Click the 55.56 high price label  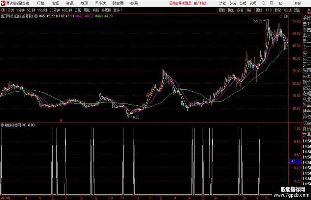click(258, 21)
